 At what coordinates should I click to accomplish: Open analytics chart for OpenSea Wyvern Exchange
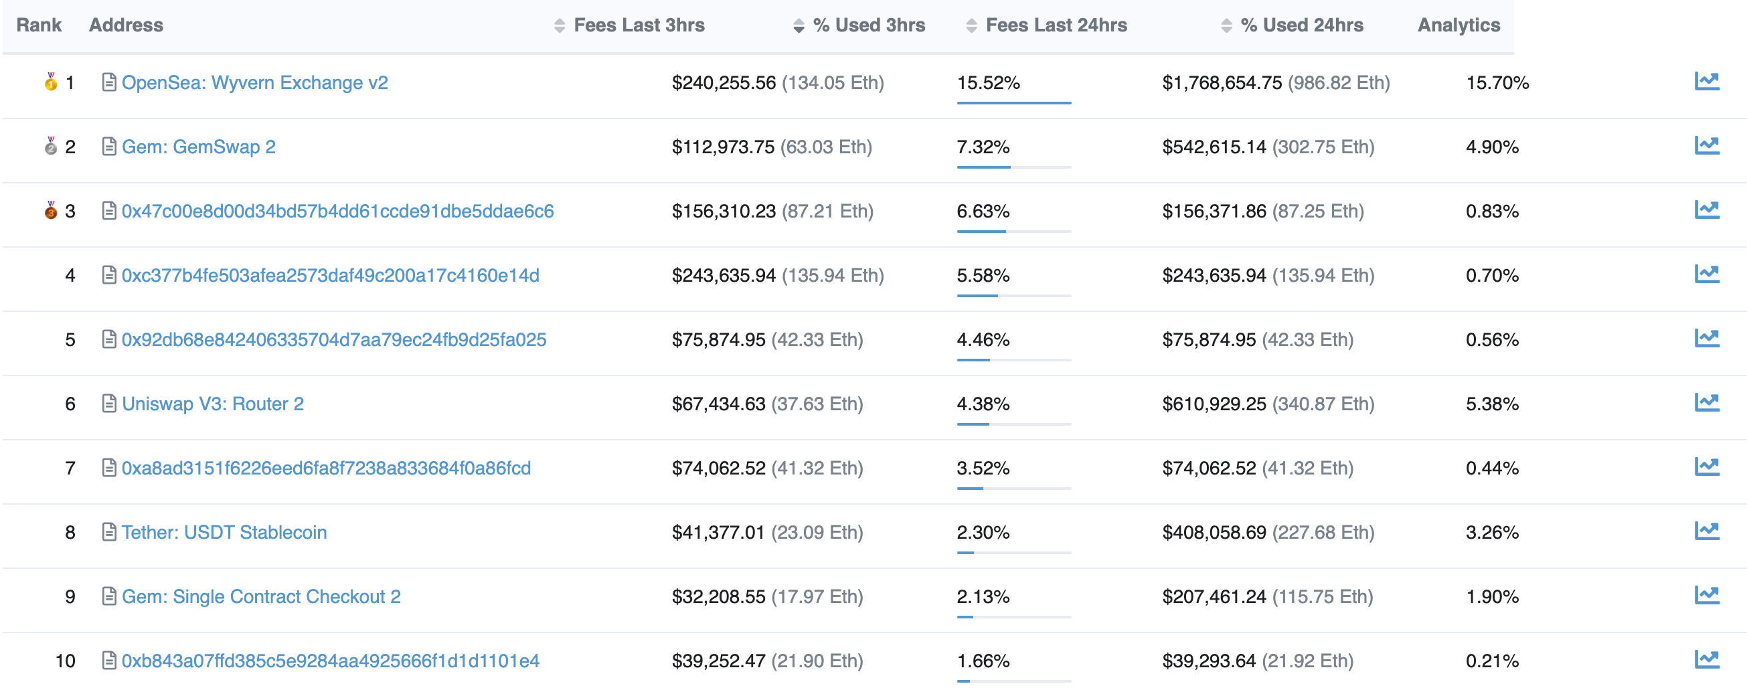1706,82
